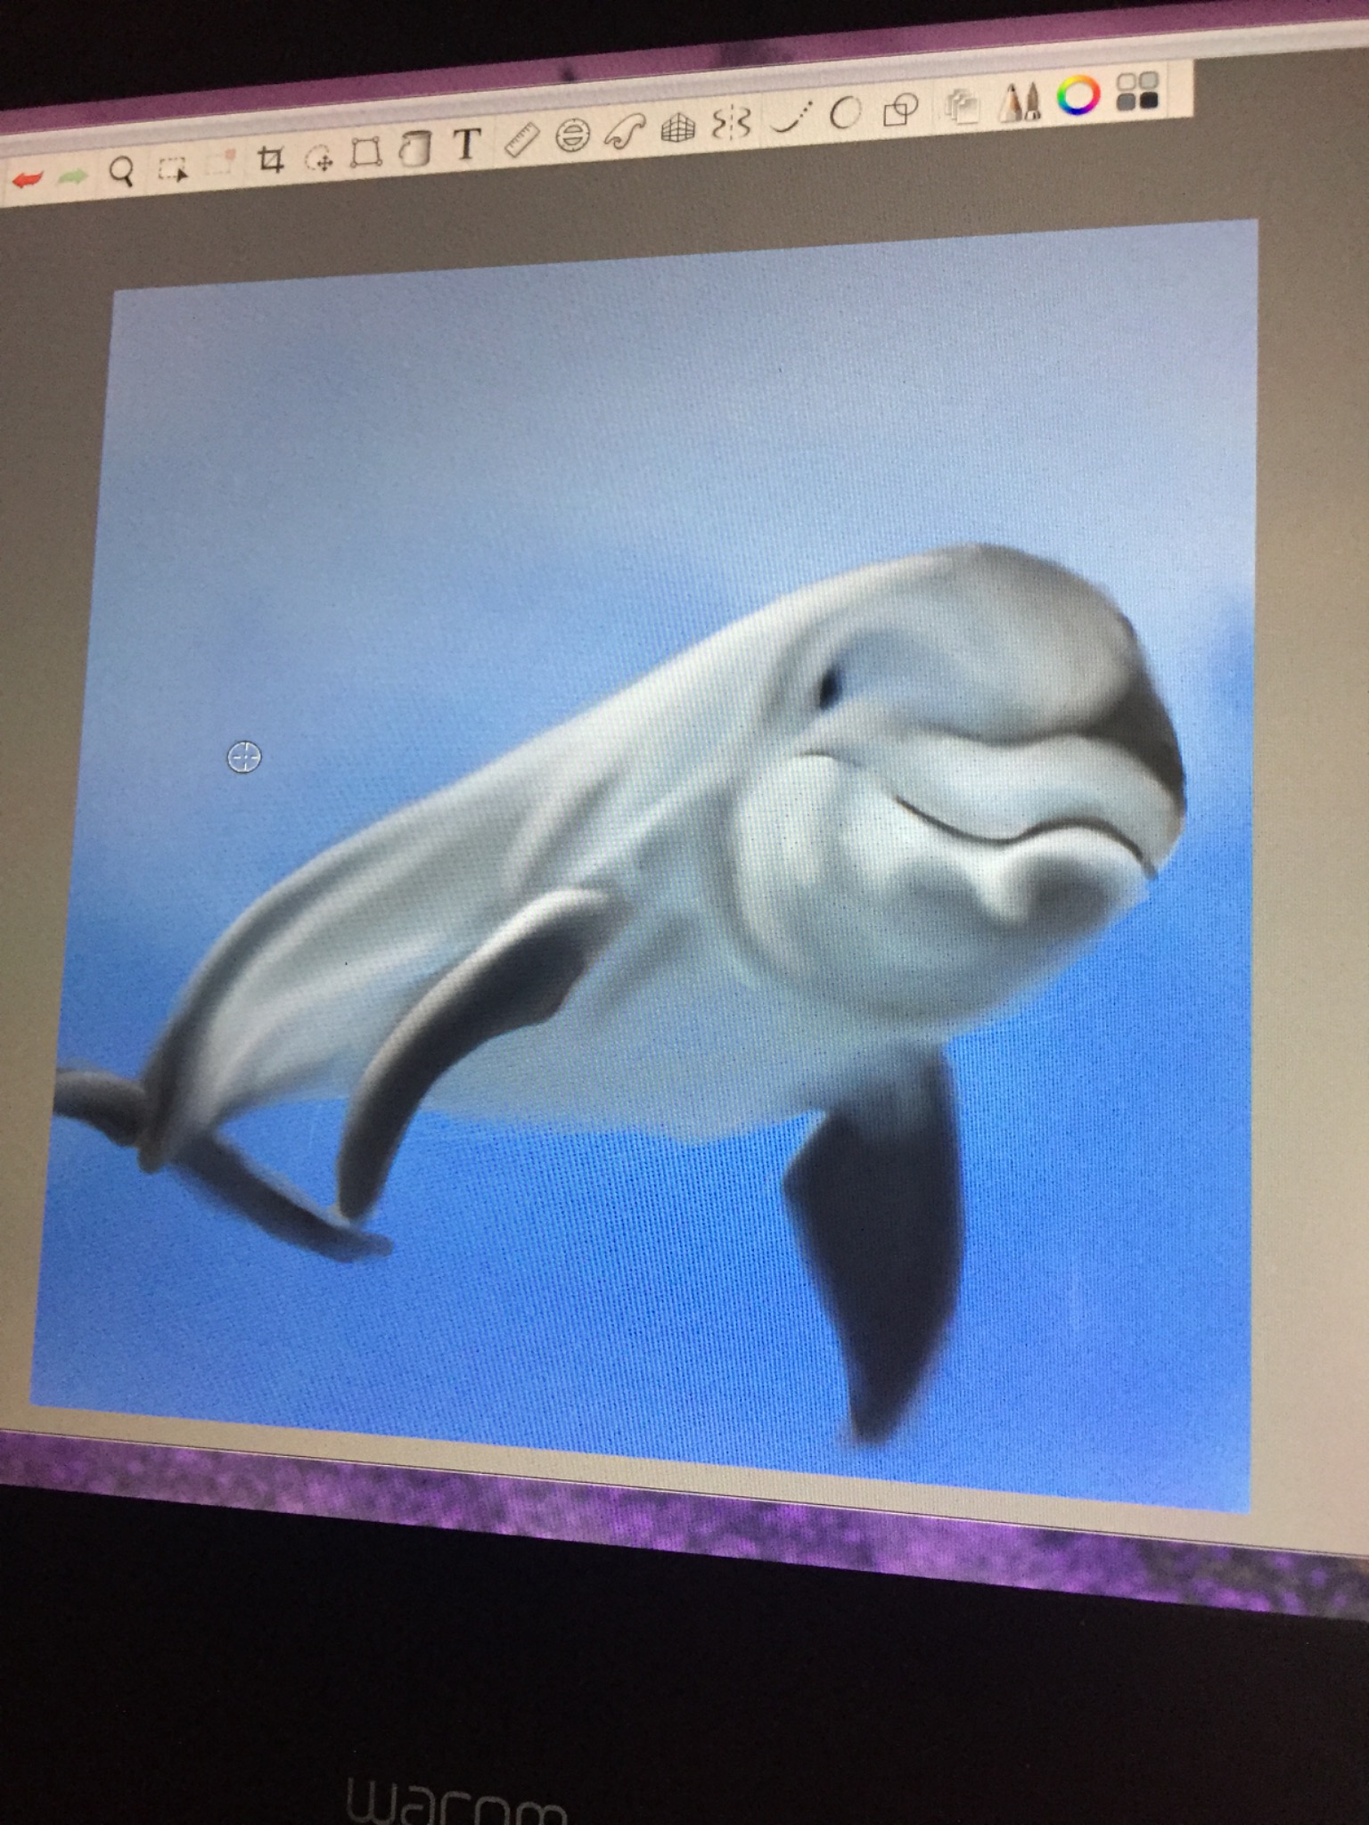
Task: Toggle the Ruler guide
Action: (521, 140)
